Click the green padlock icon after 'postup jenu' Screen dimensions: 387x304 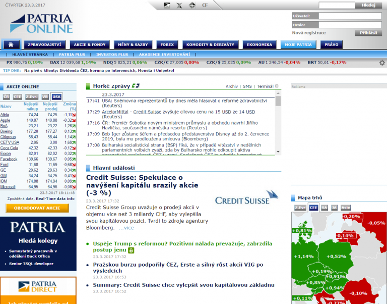[131, 250]
